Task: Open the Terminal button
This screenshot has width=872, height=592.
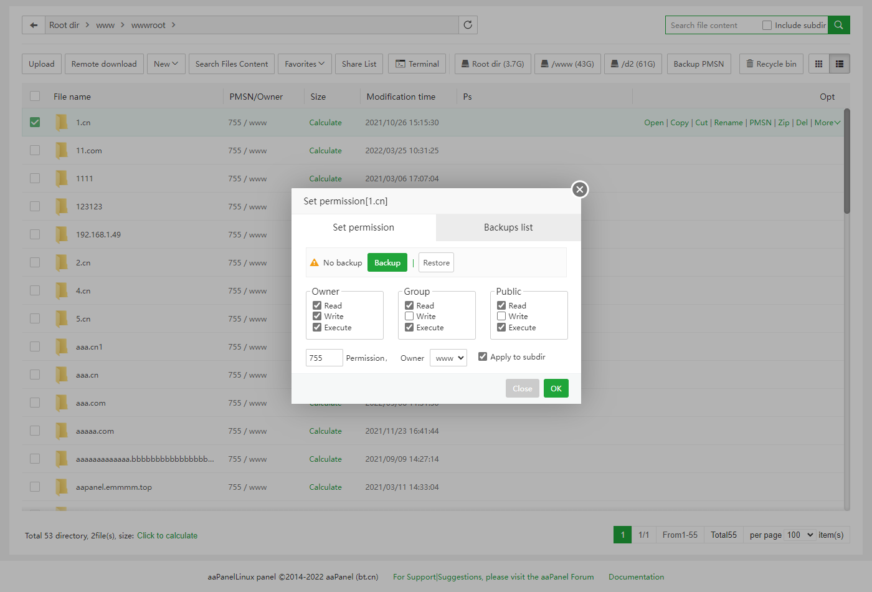Action: coord(417,64)
